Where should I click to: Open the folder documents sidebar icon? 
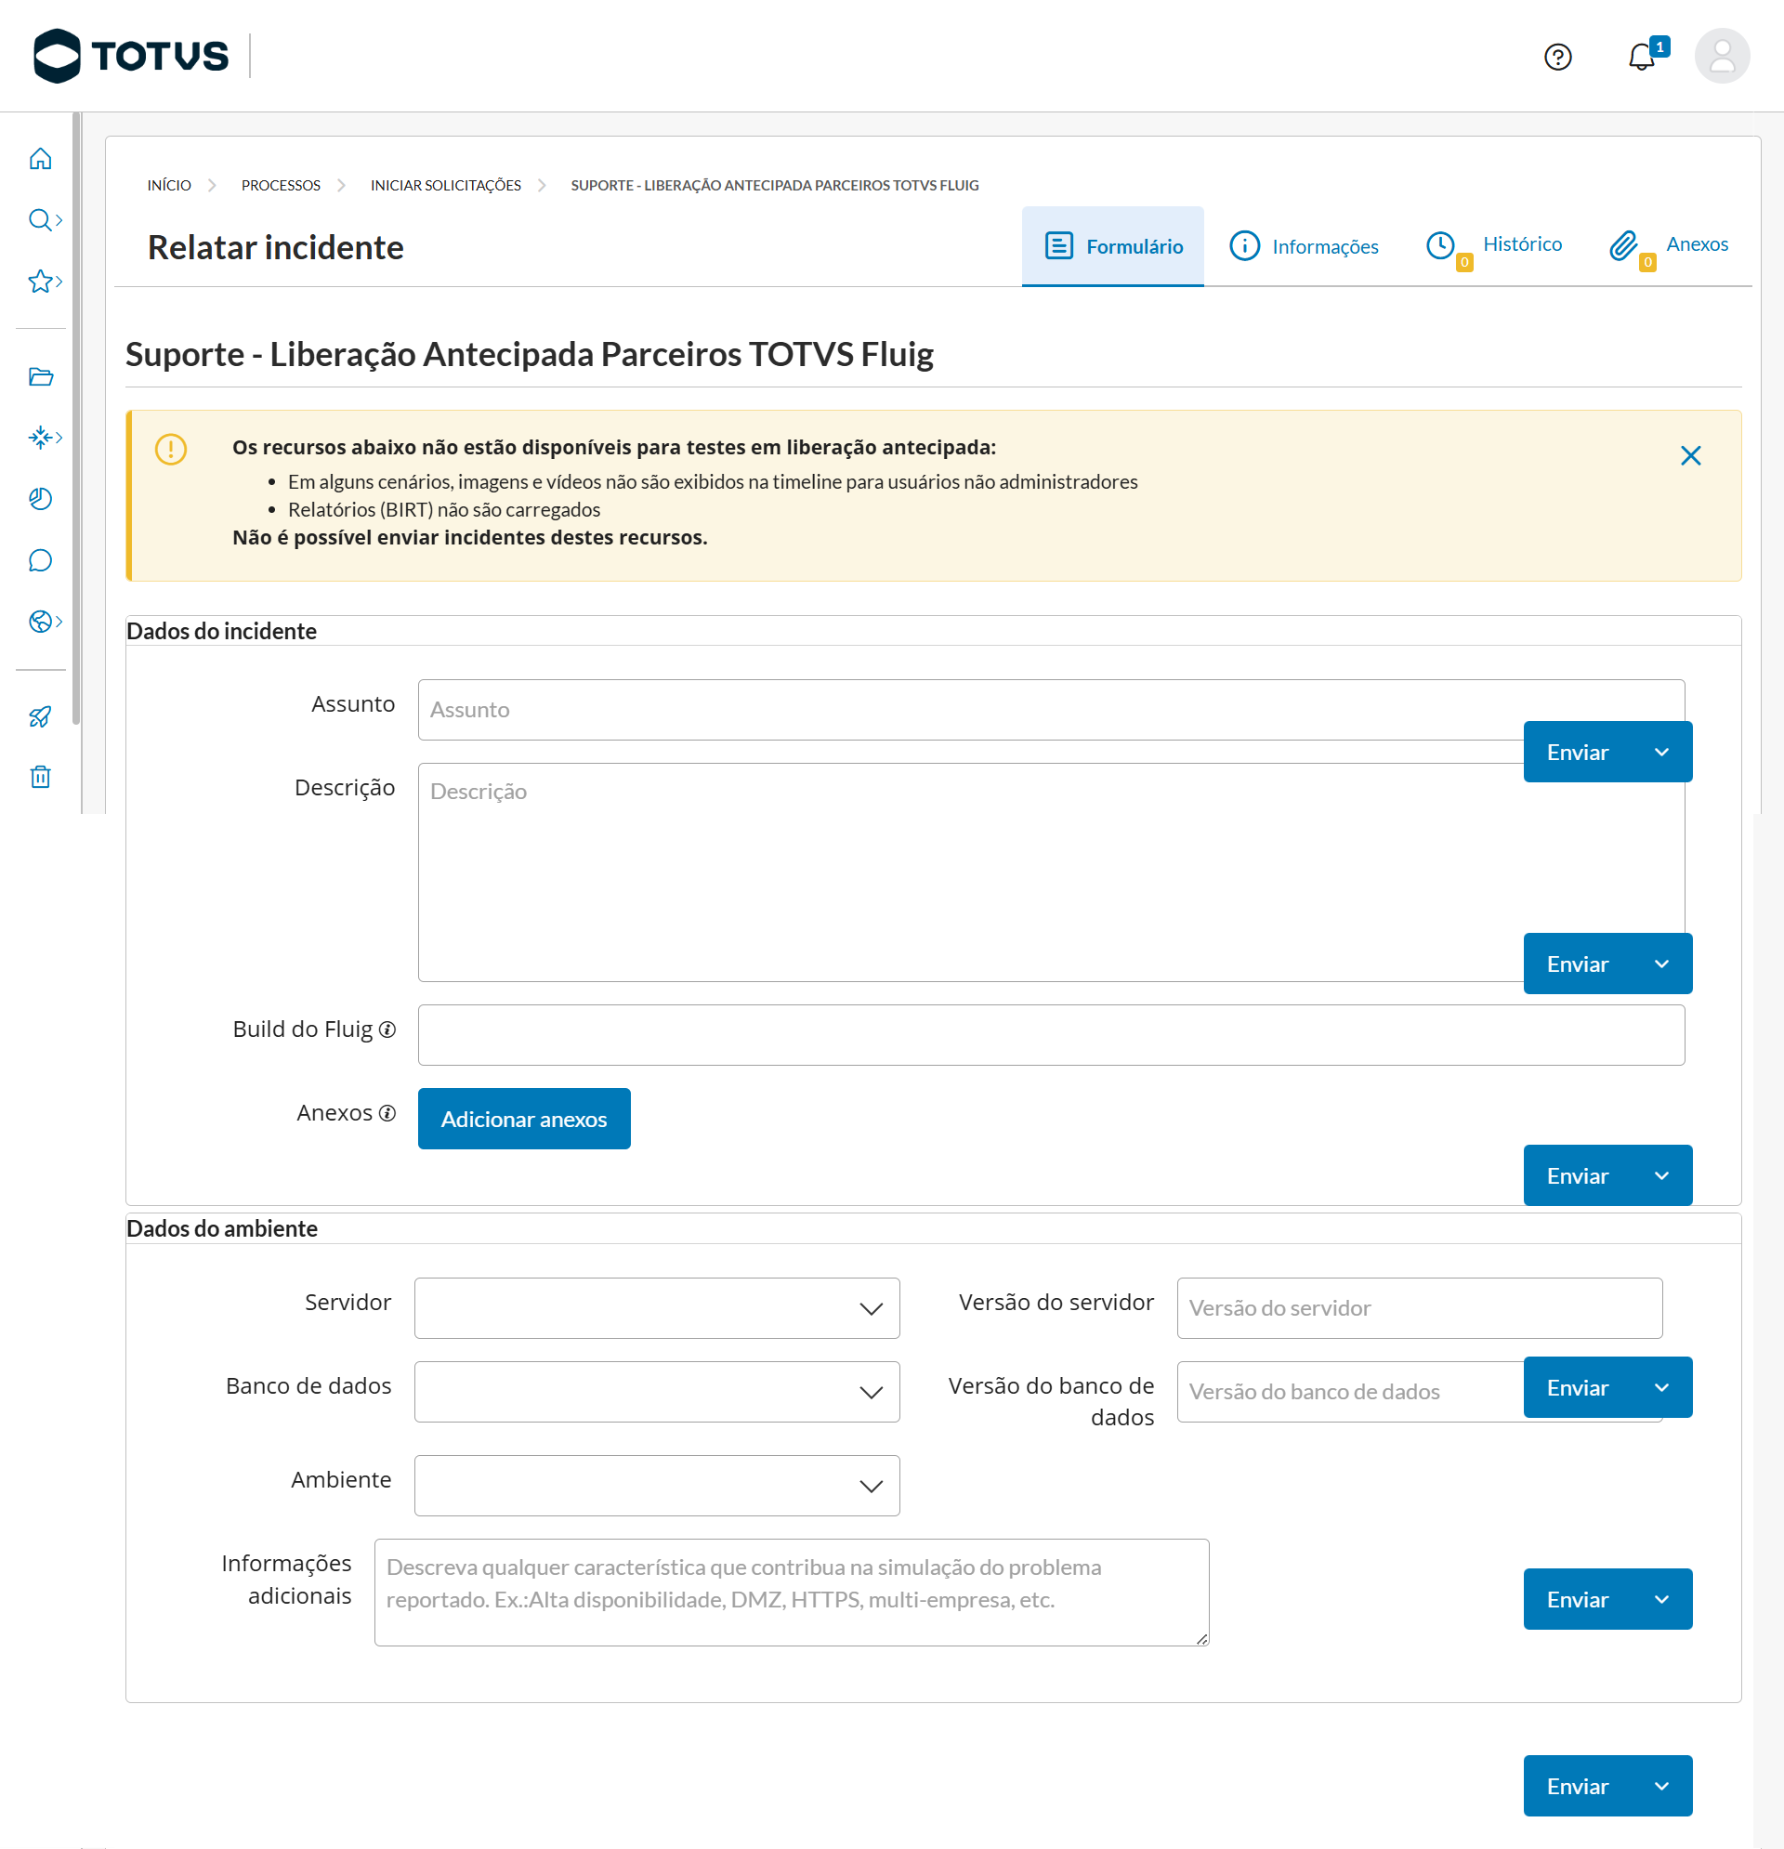[x=40, y=376]
